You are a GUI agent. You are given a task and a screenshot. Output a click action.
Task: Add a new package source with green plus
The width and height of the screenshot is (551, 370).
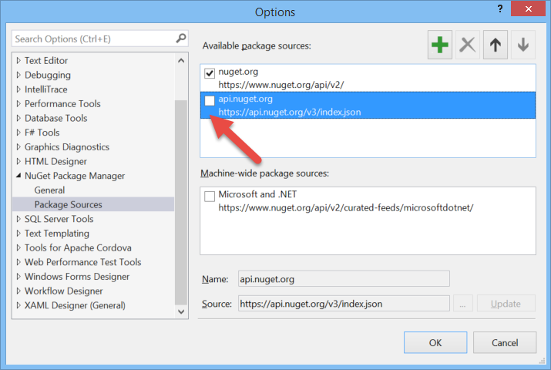point(439,45)
